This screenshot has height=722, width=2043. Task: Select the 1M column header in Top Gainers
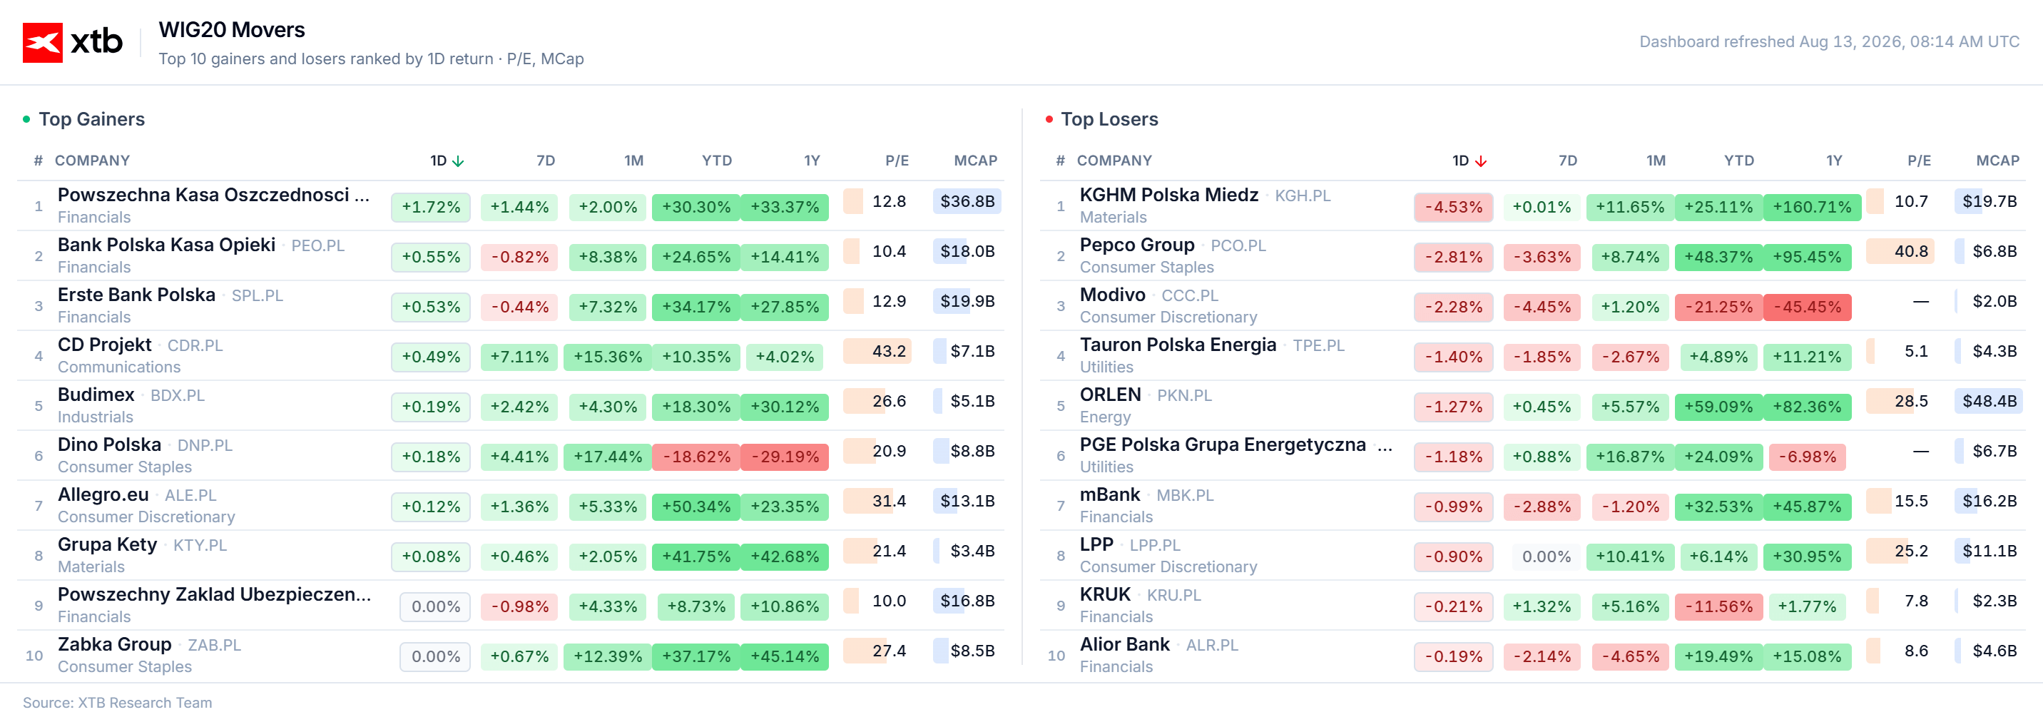tap(633, 161)
